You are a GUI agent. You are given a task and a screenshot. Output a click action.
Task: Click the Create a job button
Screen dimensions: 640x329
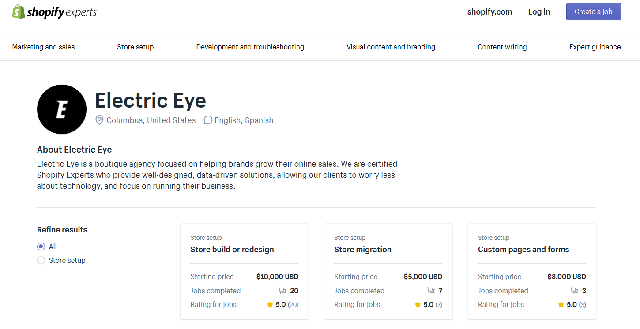coord(594,12)
